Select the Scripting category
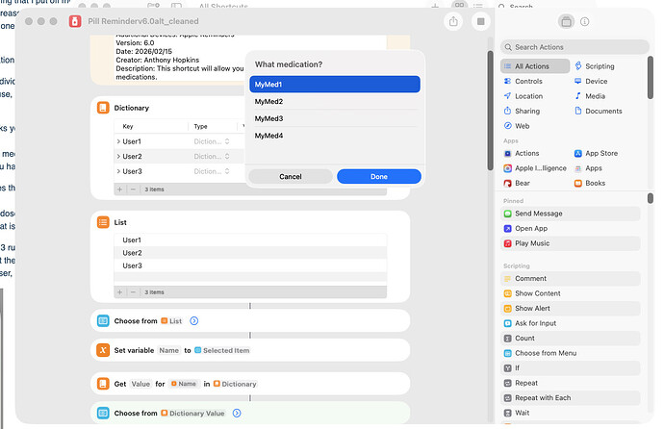664x429 pixels. click(x=600, y=66)
